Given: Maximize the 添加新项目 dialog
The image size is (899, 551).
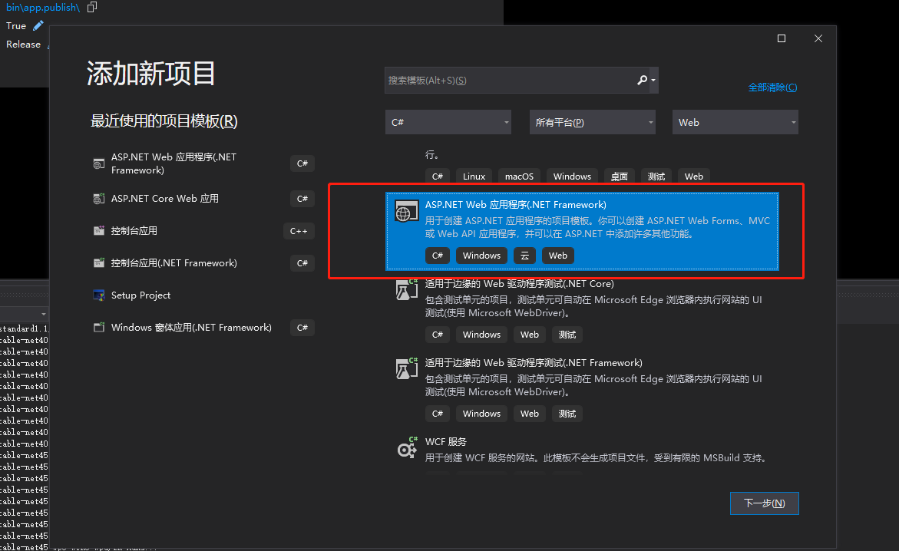Looking at the screenshot, I should [781, 38].
